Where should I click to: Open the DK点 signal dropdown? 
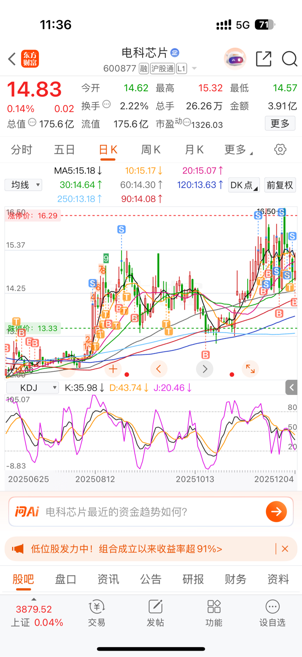tap(244, 185)
